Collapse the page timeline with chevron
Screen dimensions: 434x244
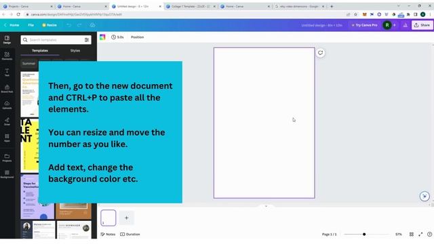266,206
